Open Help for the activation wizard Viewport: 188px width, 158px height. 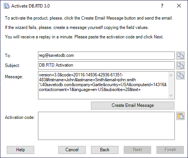click(20, 150)
